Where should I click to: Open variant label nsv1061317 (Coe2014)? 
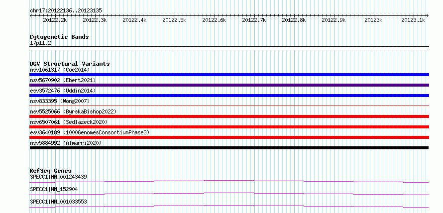[x=60, y=70]
